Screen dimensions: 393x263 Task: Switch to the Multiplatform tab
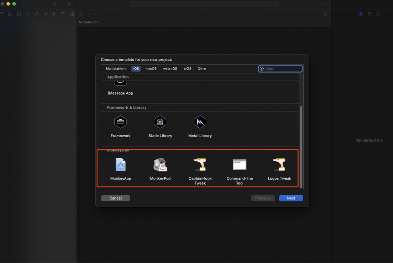tap(116, 69)
